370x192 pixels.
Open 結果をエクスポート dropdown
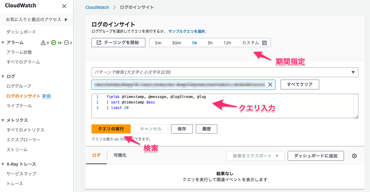pos(256,156)
